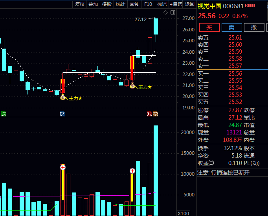Open the 叠加 overlay option
This screenshot has width=268, height=216.
click(93, 4)
